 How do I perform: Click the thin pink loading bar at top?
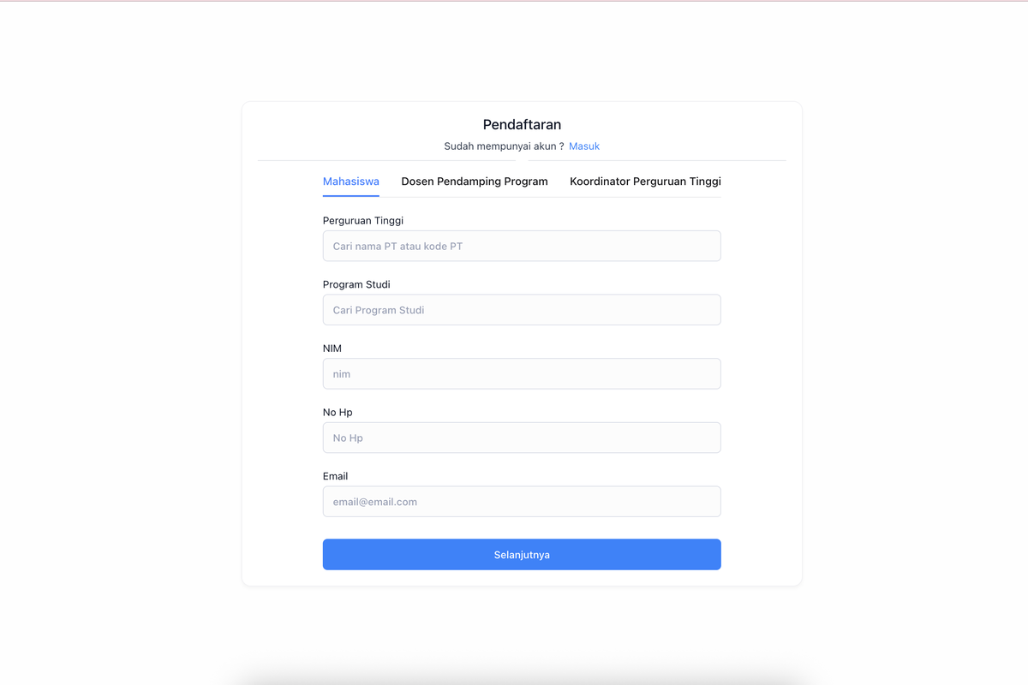[514, 1]
